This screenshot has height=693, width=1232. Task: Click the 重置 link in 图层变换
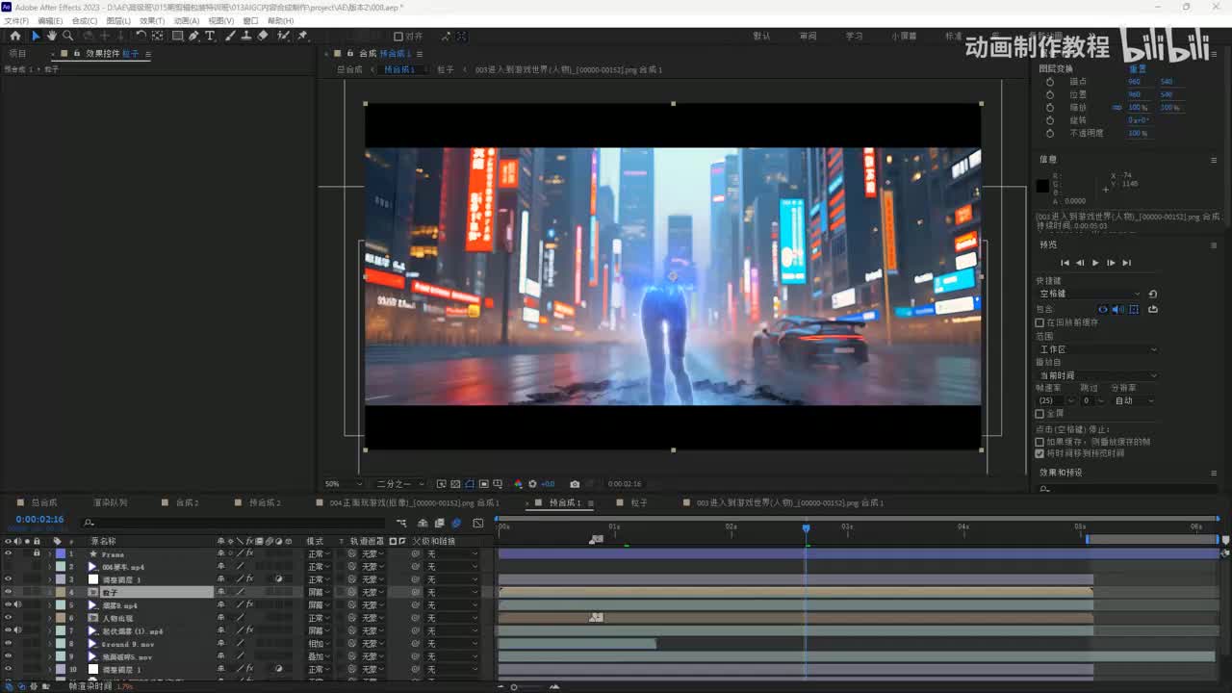pos(1137,69)
